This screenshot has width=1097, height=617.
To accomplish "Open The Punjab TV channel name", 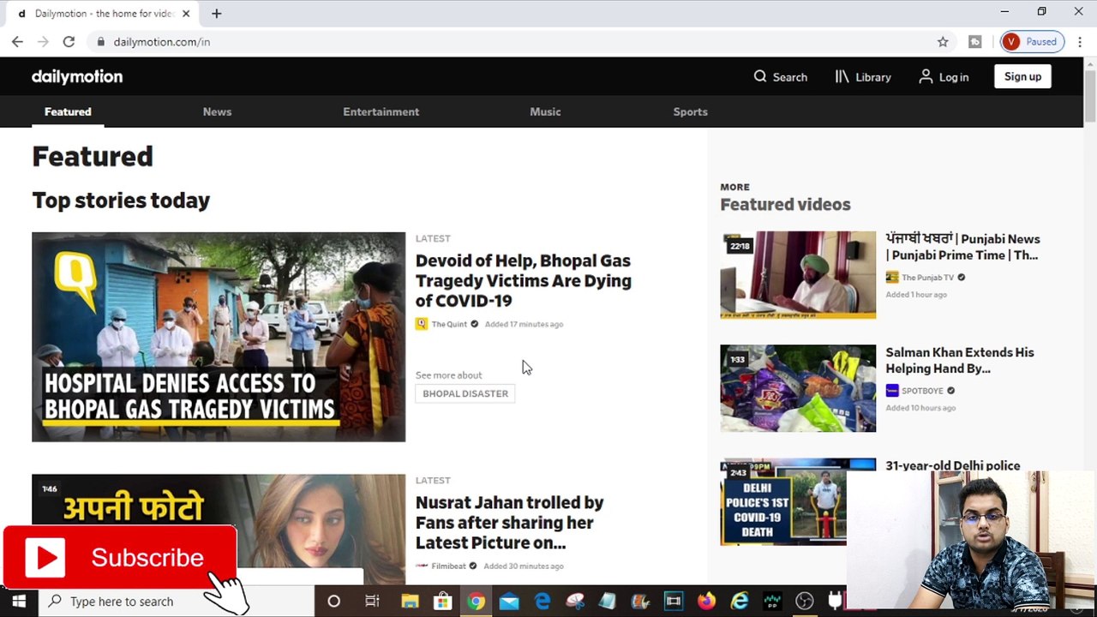I will (x=927, y=278).
